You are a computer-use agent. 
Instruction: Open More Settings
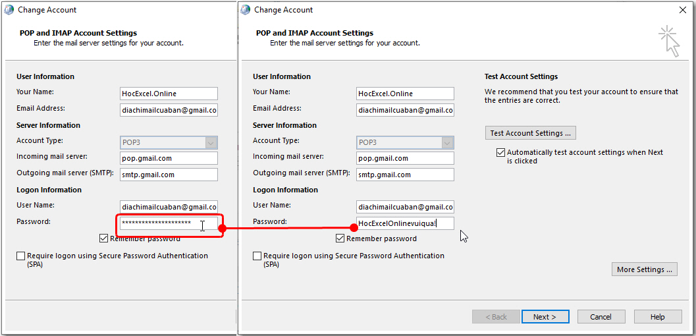tap(644, 269)
